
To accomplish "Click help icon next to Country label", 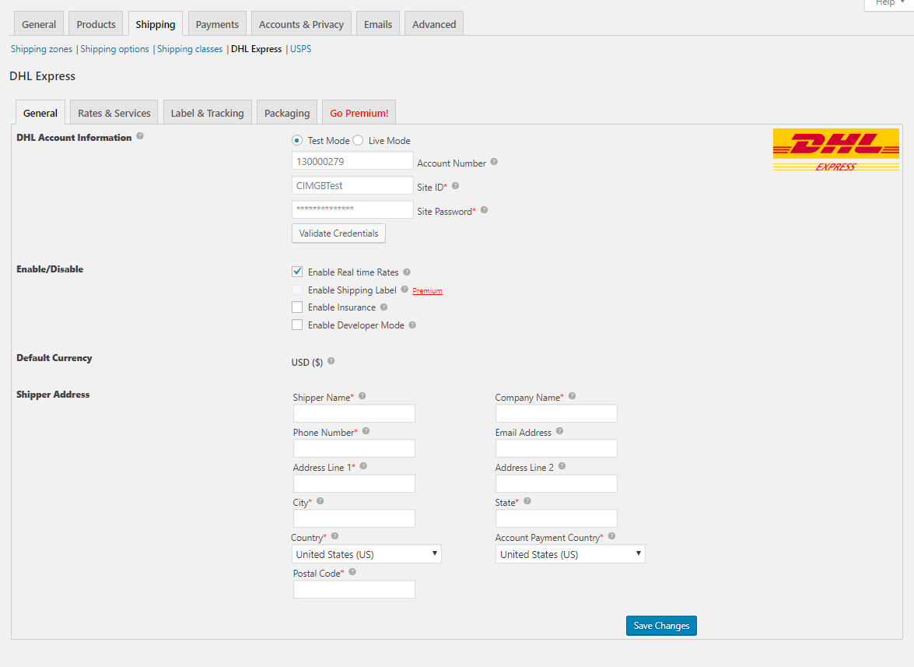I will coord(334,535).
